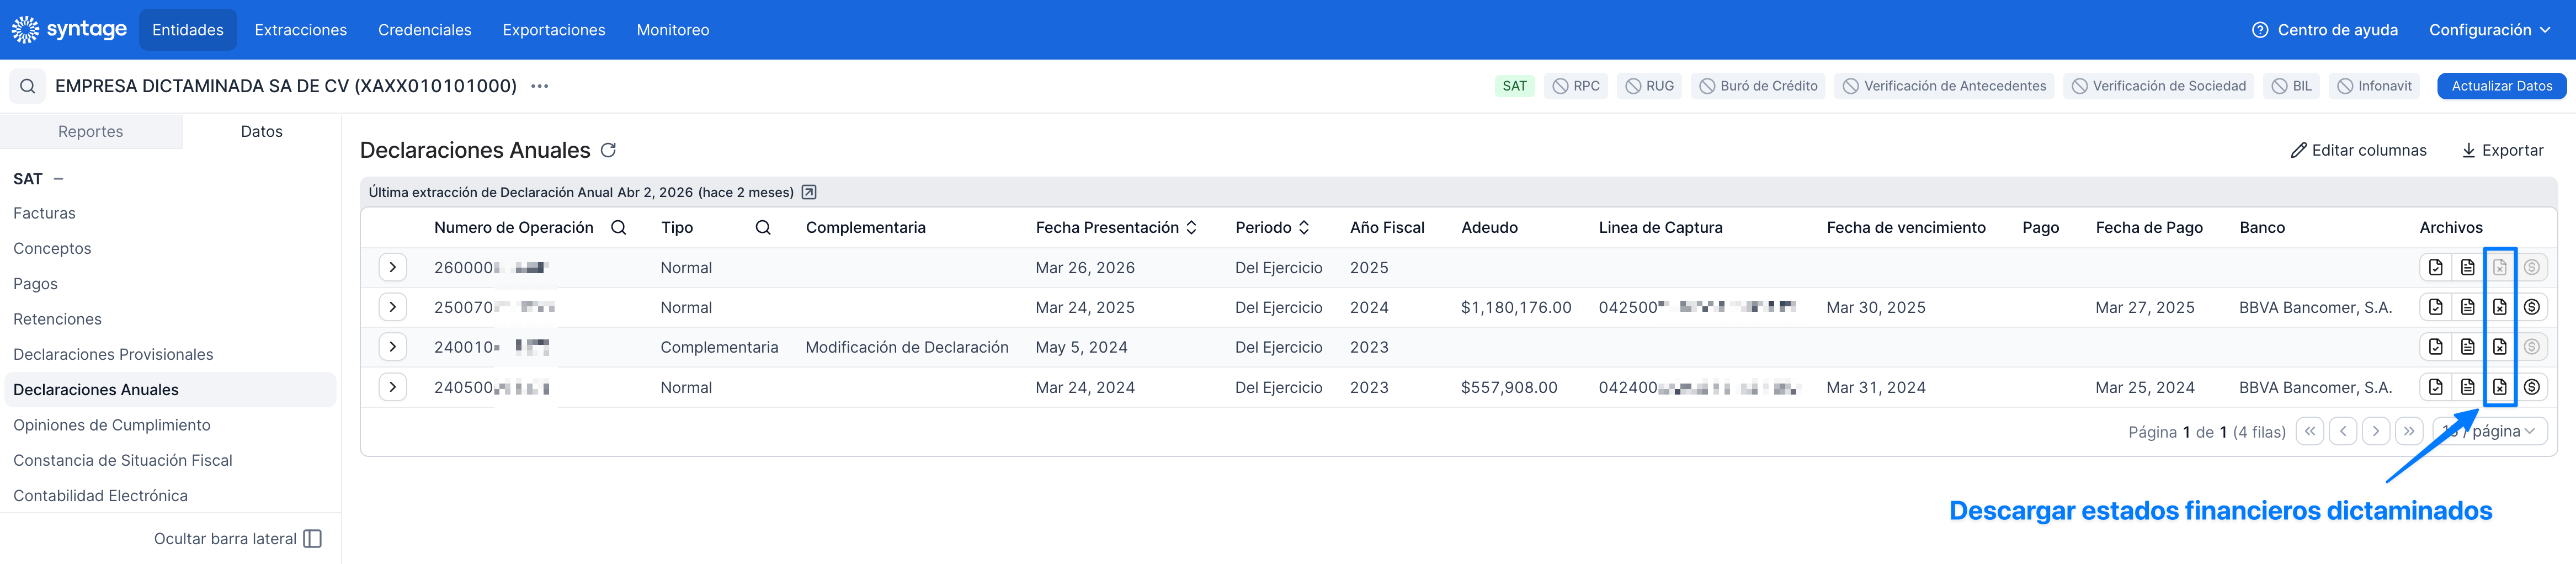Open document icon for Complementaria row
Viewport: 2576px width, 564px height.
[x=2467, y=347]
